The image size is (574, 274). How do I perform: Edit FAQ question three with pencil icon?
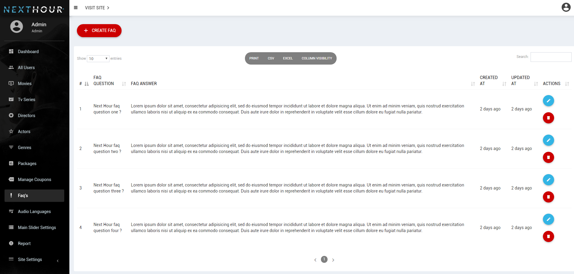point(548,180)
